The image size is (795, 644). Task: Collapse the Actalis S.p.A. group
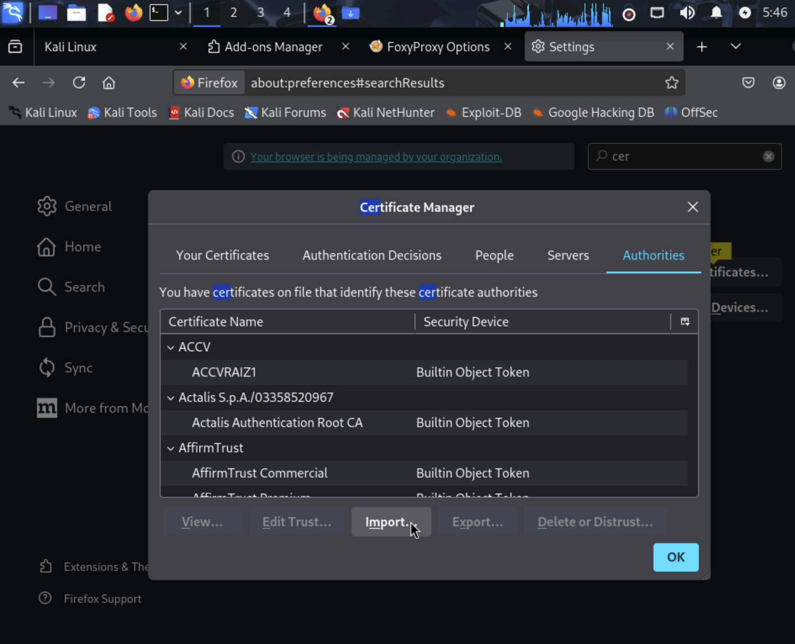(x=171, y=398)
